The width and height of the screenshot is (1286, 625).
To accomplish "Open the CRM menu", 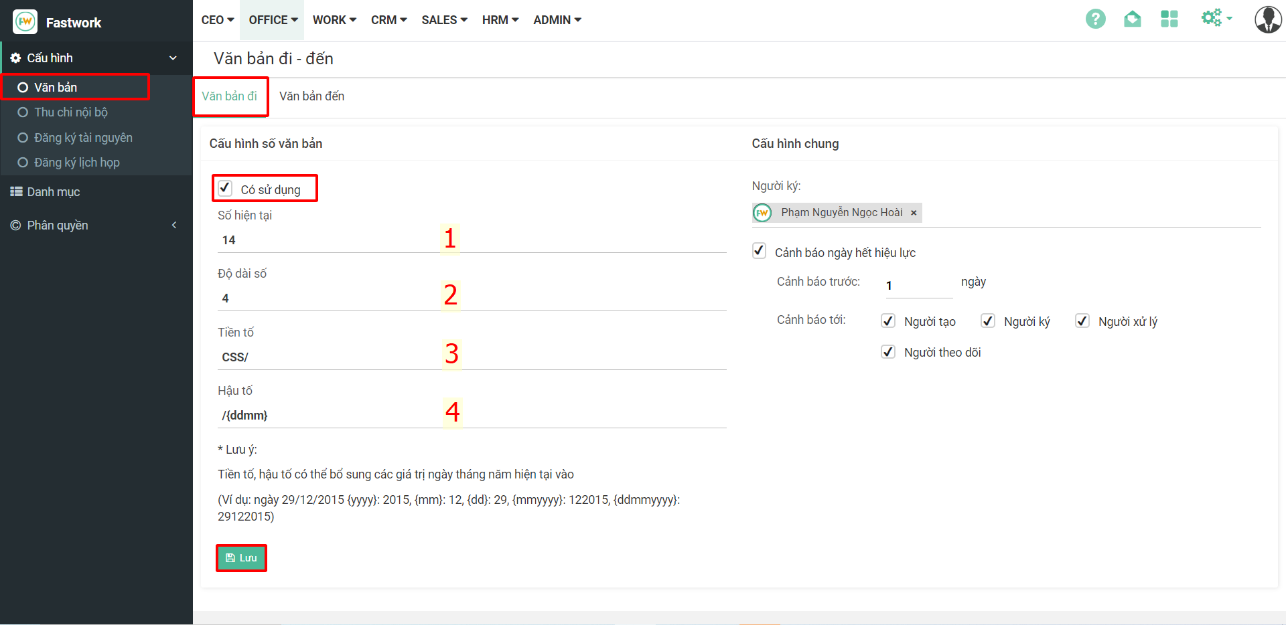I will pos(388,20).
